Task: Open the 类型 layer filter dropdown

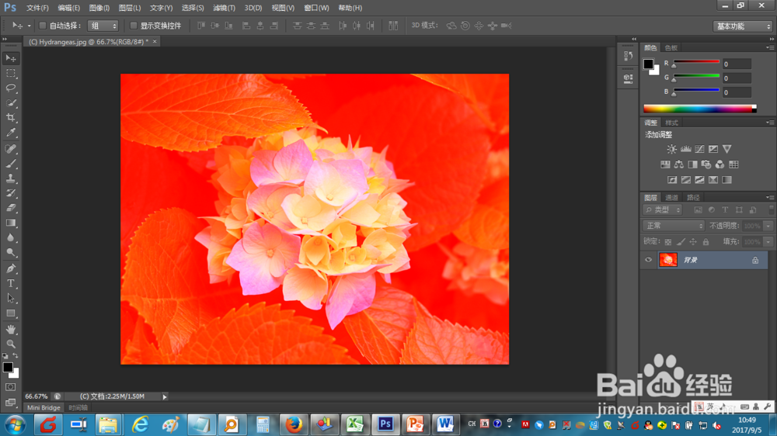Action: click(663, 209)
